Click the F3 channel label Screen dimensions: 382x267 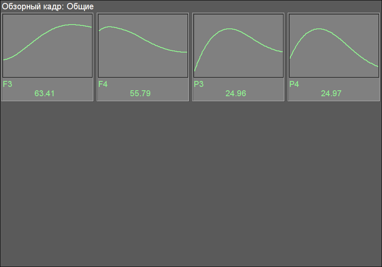tap(7, 84)
